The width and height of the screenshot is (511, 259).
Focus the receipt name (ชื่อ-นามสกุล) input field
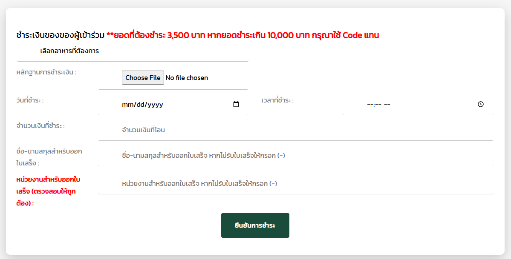(296, 156)
